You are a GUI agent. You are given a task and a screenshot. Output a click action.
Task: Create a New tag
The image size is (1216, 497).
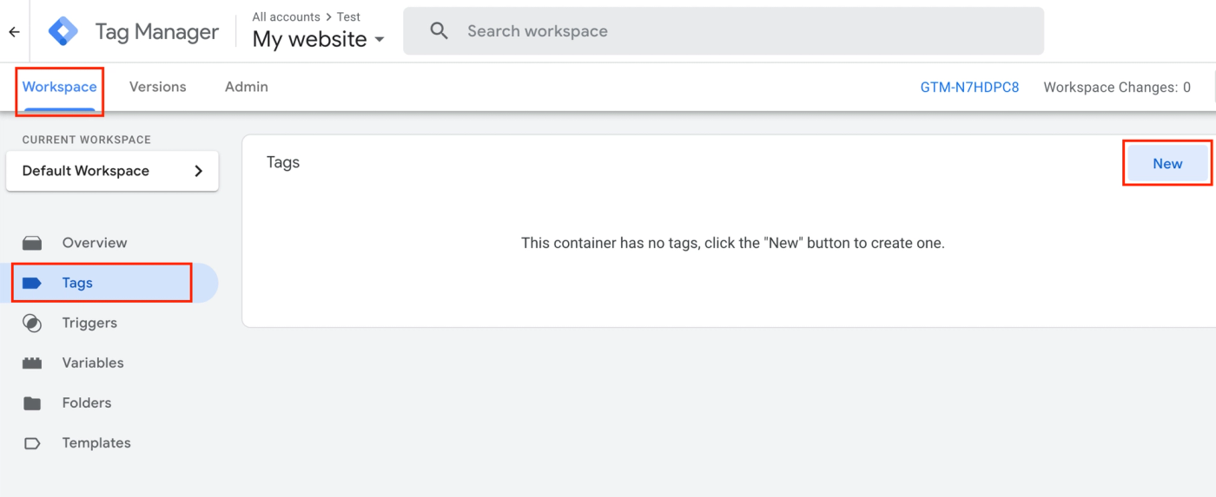(1167, 163)
